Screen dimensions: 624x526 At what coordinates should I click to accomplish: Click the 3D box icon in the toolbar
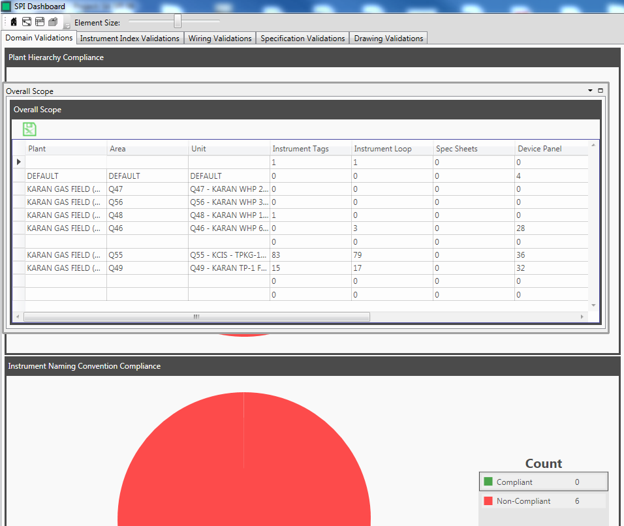(x=53, y=22)
